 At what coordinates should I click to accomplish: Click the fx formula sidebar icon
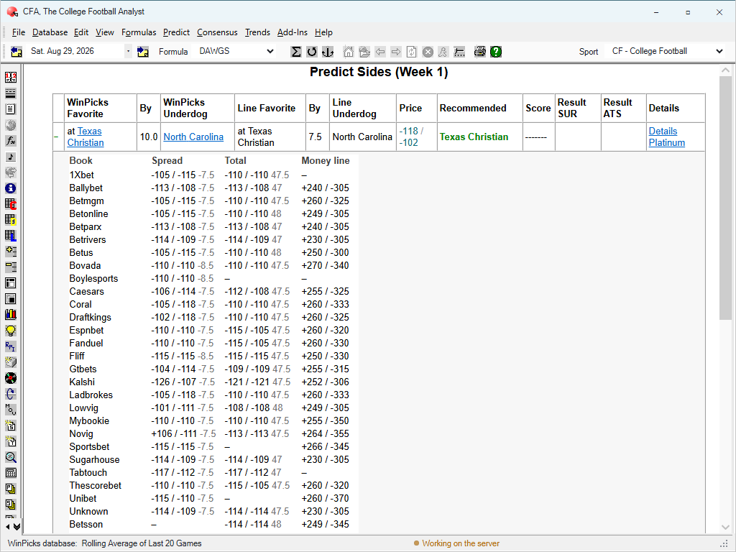[10, 141]
